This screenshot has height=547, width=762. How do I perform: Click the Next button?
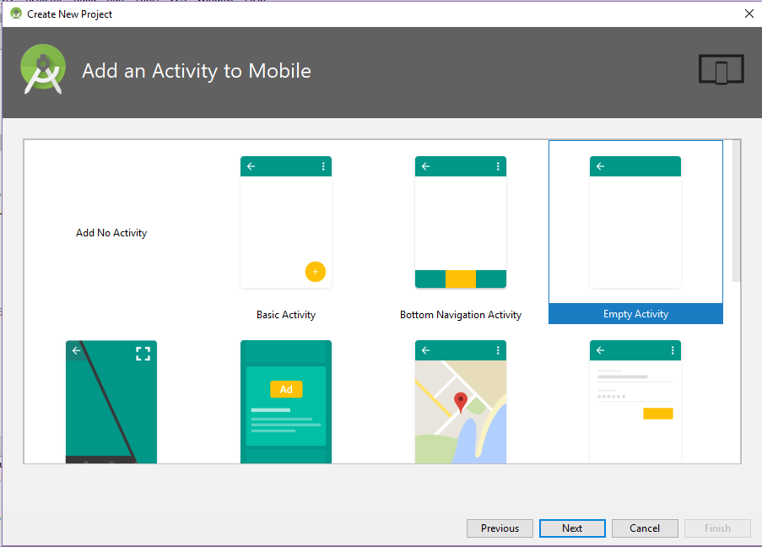pos(571,528)
